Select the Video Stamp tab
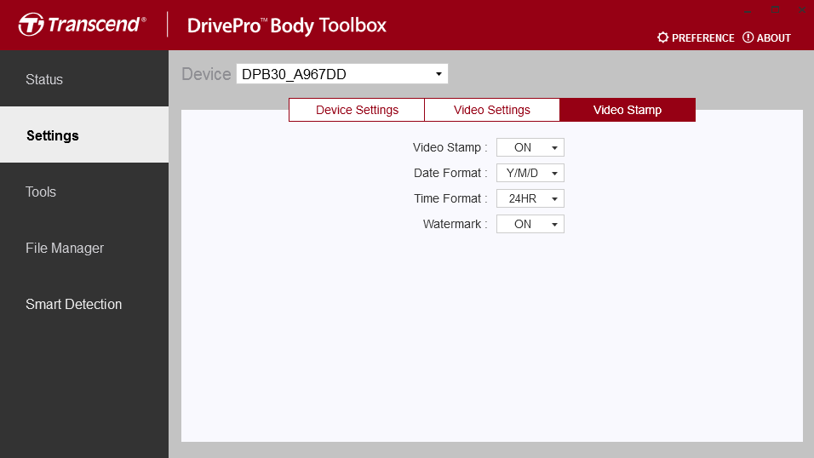 coord(628,110)
